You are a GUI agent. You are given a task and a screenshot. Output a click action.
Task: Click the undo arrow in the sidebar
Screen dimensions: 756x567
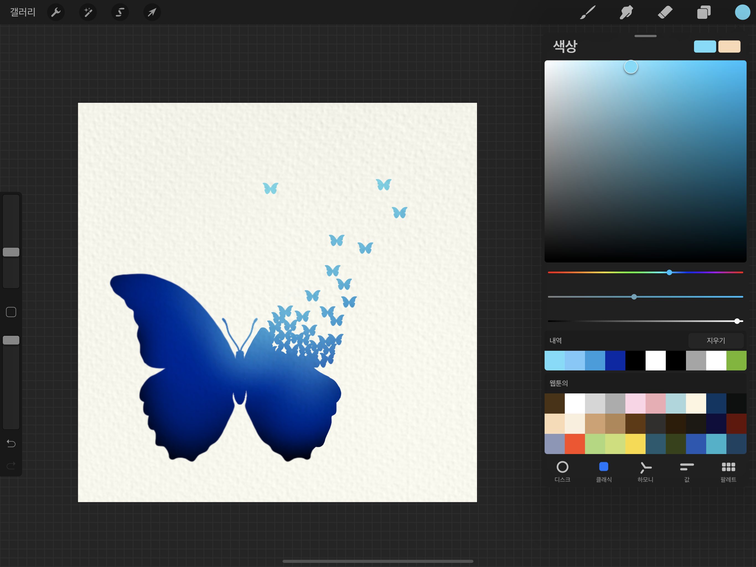11,444
